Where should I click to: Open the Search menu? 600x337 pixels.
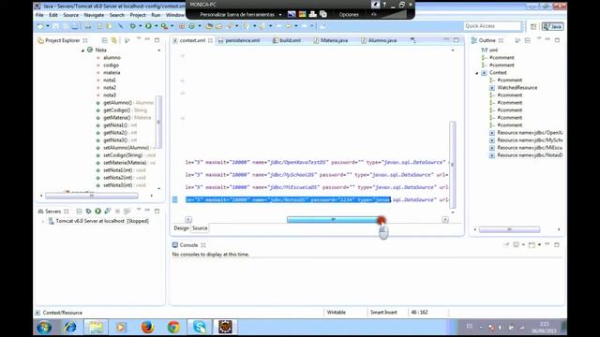116,15
